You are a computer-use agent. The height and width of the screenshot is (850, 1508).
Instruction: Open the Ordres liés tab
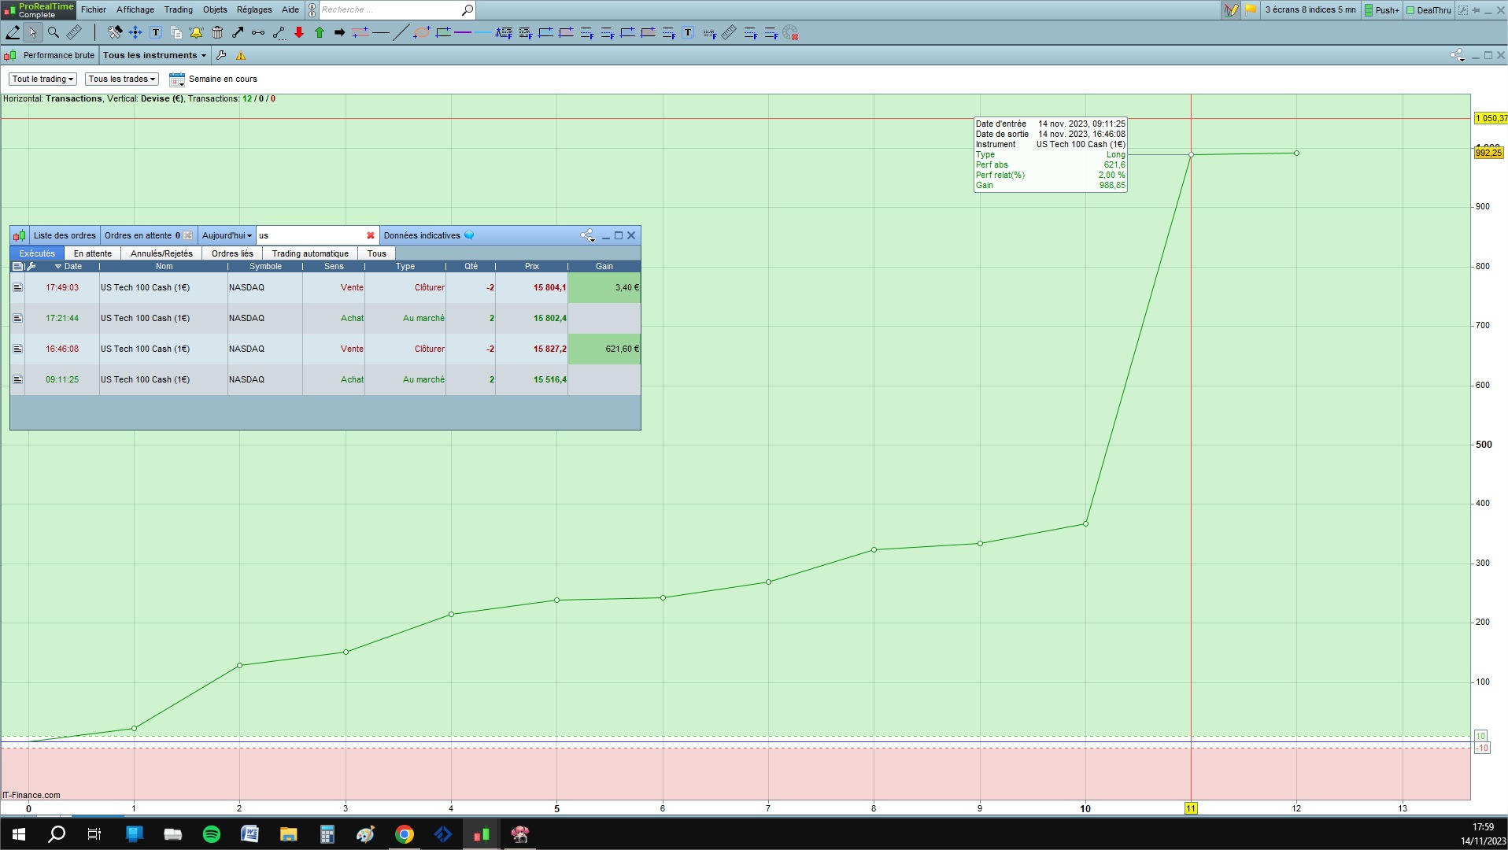point(232,253)
